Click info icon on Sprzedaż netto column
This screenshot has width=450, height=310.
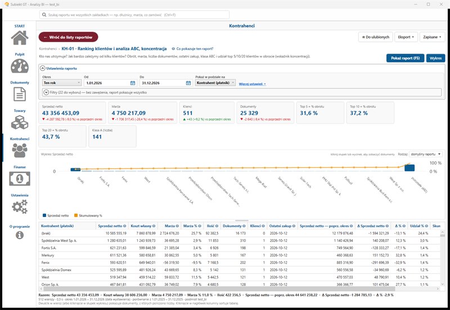124,226
